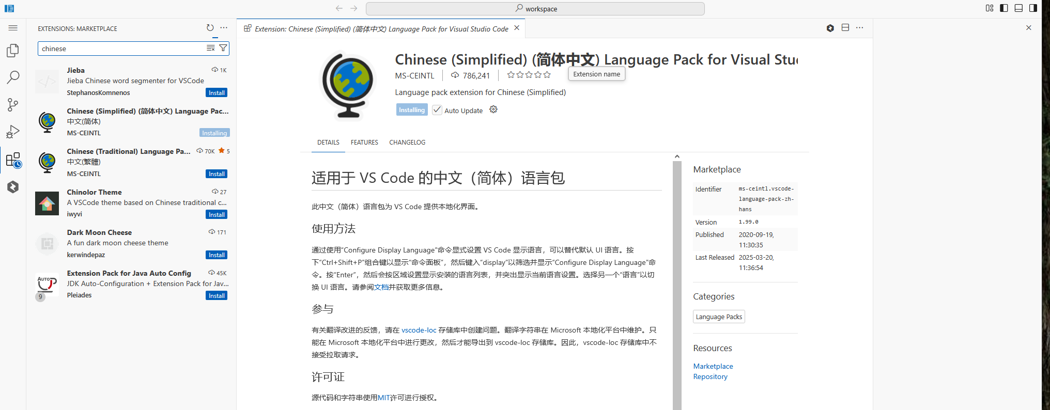Open the hamburger application menu
The width and height of the screenshot is (1050, 410).
(x=13, y=28)
